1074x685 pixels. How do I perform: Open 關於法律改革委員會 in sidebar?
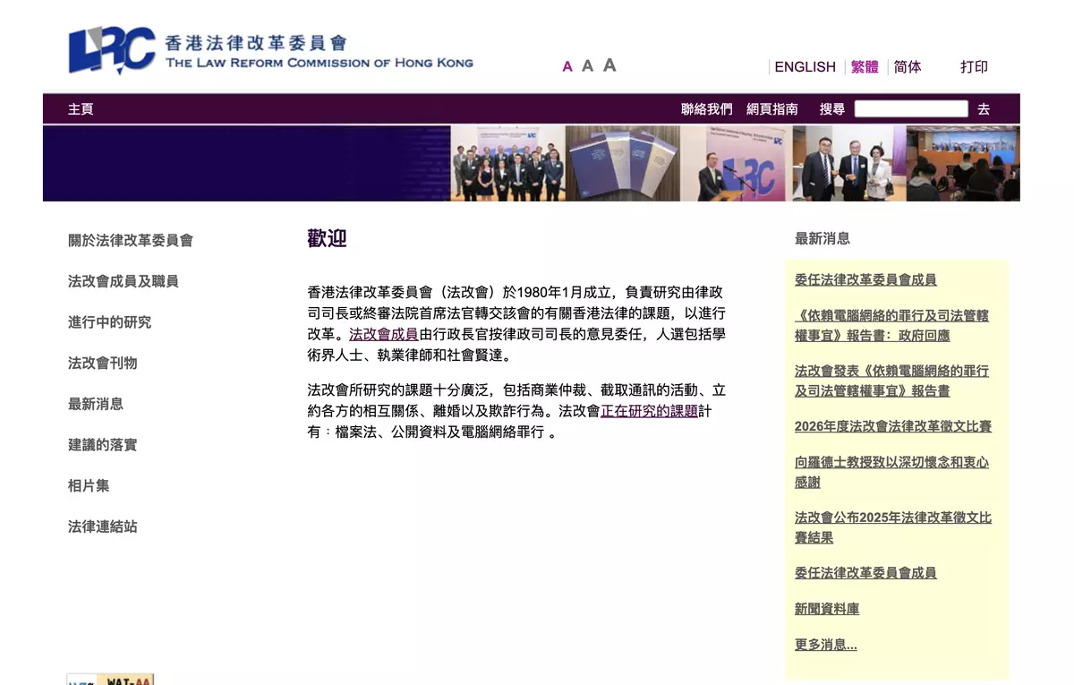[x=131, y=240]
